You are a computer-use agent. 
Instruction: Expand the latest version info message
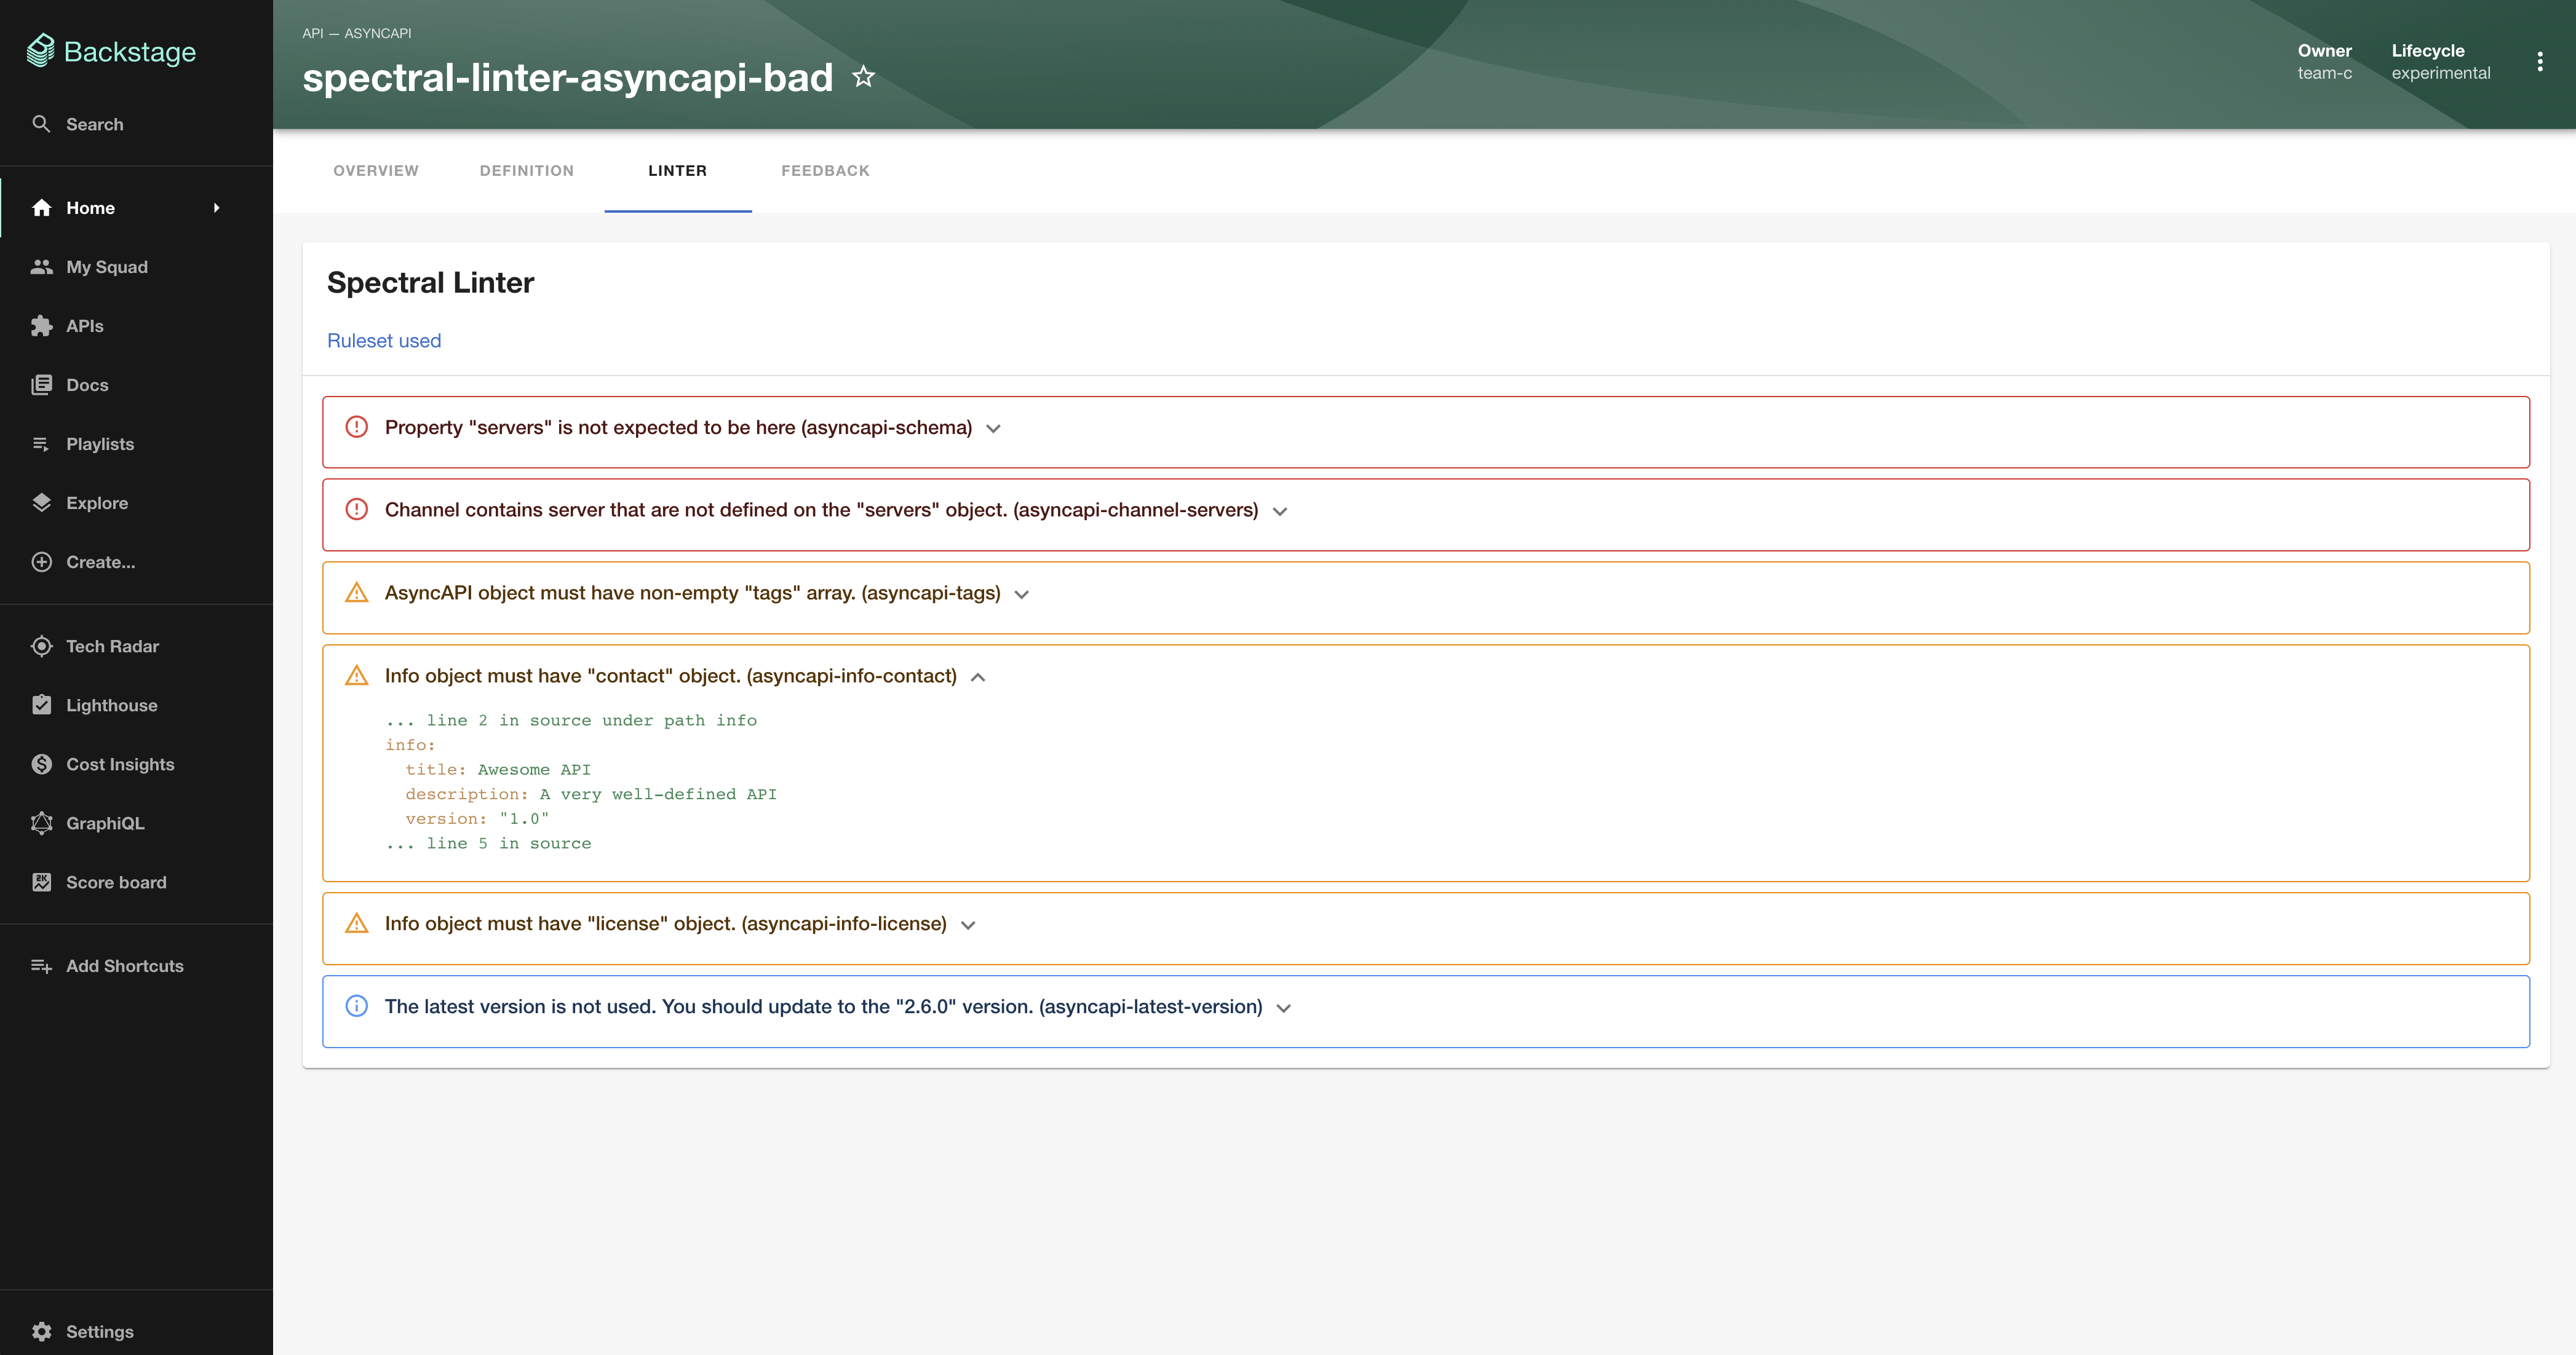click(1284, 1008)
